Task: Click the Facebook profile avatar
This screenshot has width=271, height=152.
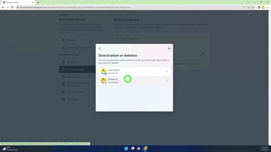Action: pos(103,71)
